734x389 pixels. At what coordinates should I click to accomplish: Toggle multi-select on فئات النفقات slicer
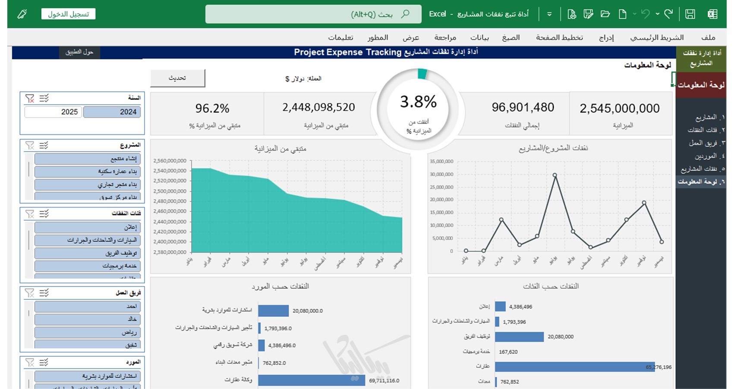coord(44,214)
